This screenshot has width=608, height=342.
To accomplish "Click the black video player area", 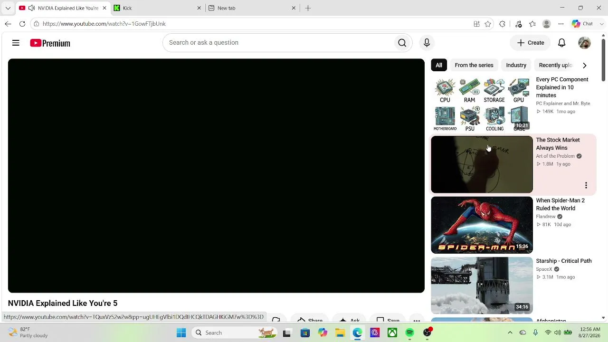I will [x=216, y=176].
